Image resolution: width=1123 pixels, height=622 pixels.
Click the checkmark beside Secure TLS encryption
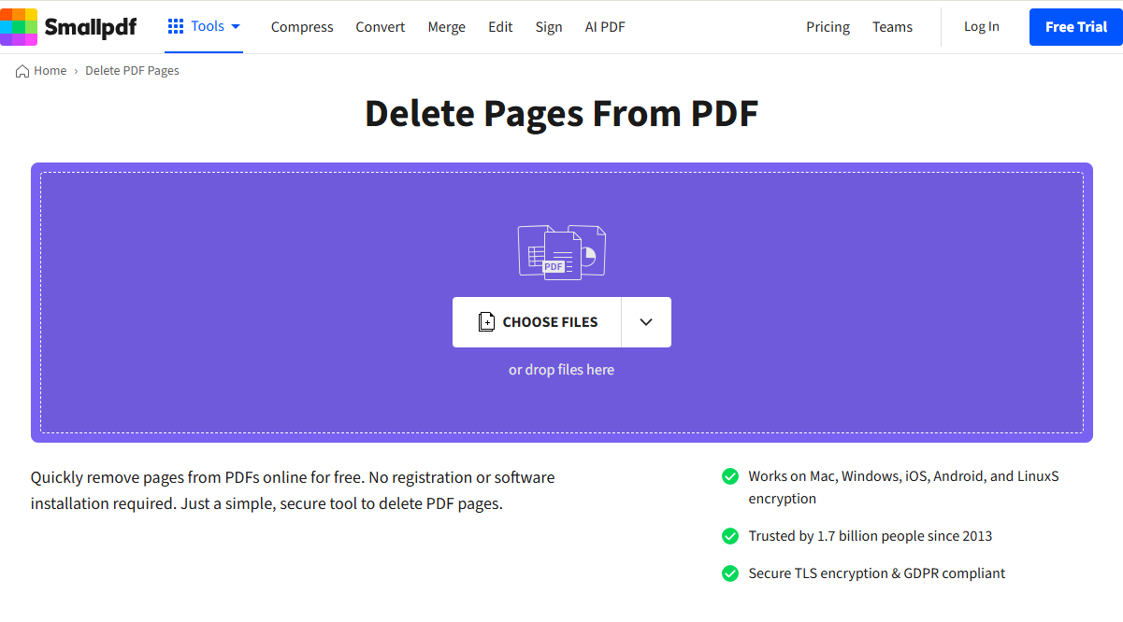click(x=730, y=573)
